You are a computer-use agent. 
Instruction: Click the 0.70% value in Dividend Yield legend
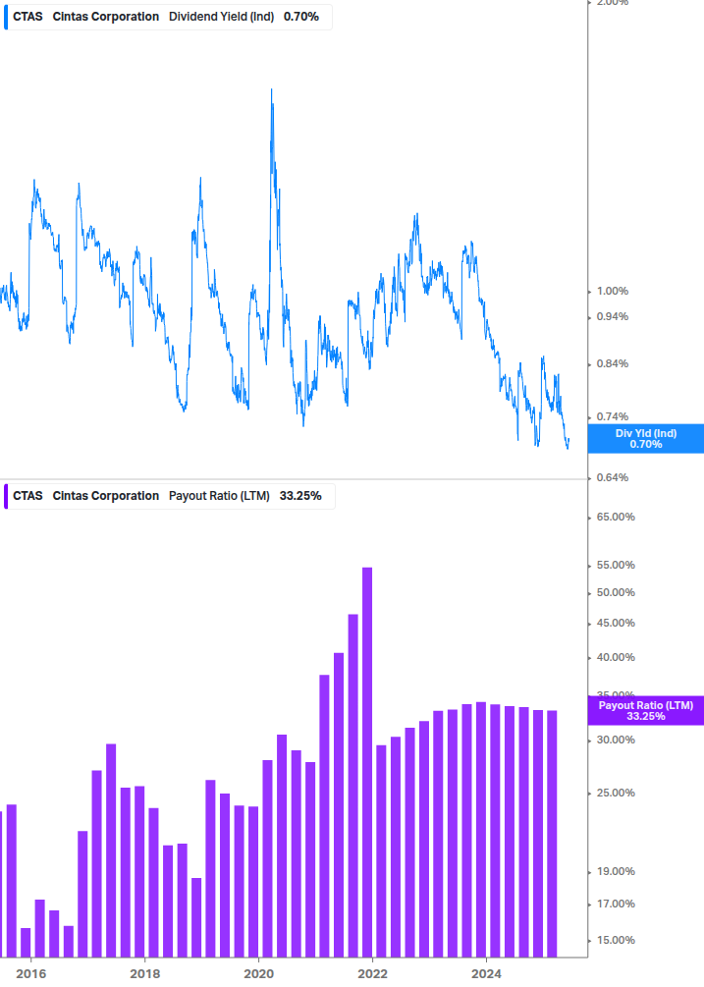pyautogui.click(x=301, y=17)
